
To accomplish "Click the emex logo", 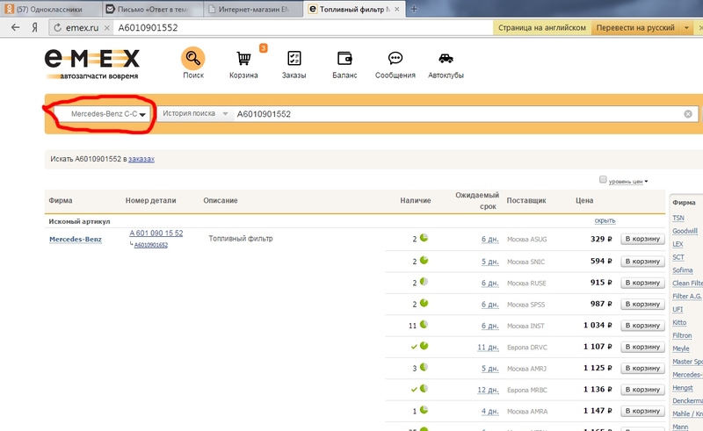I will [92, 63].
